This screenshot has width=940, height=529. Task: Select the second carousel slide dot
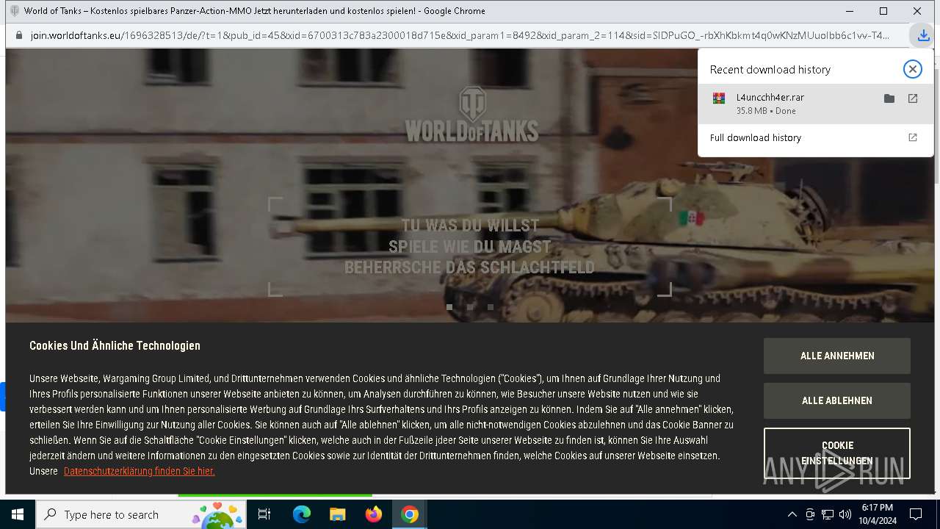pyautogui.click(x=470, y=307)
